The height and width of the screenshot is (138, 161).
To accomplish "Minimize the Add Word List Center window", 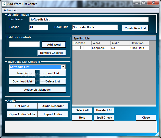I will 137,3.
